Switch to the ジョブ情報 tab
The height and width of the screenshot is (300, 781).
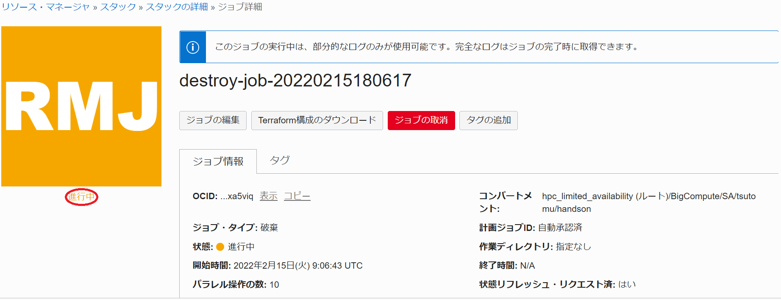[x=218, y=161]
